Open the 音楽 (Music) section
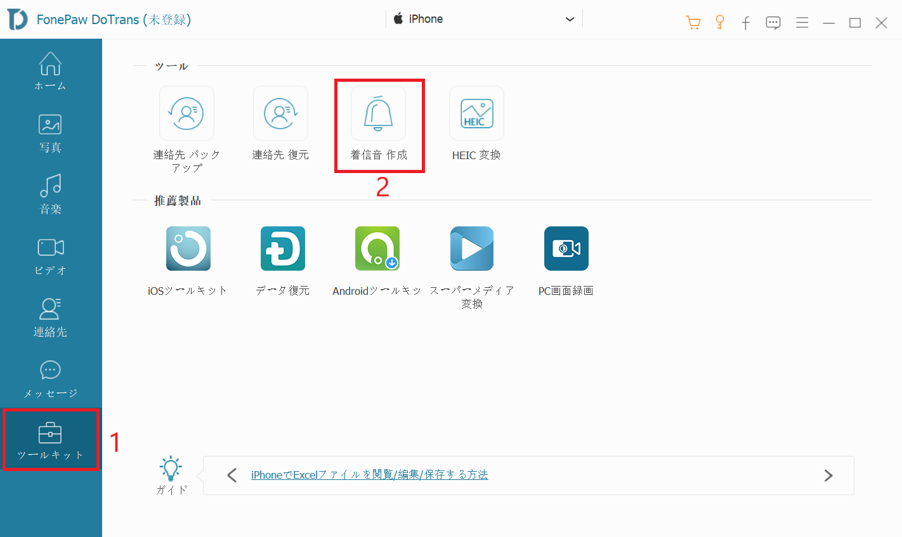 click(50, 195)
